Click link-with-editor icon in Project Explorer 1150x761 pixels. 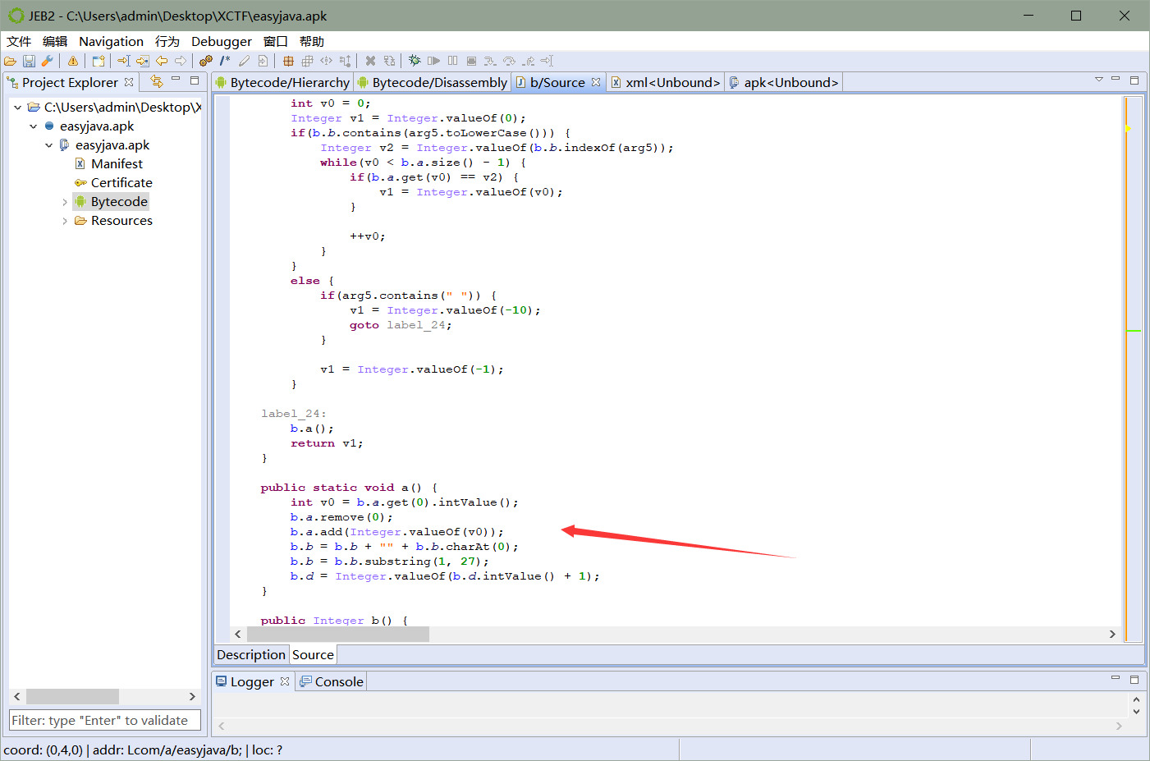[x=157, y=80]
